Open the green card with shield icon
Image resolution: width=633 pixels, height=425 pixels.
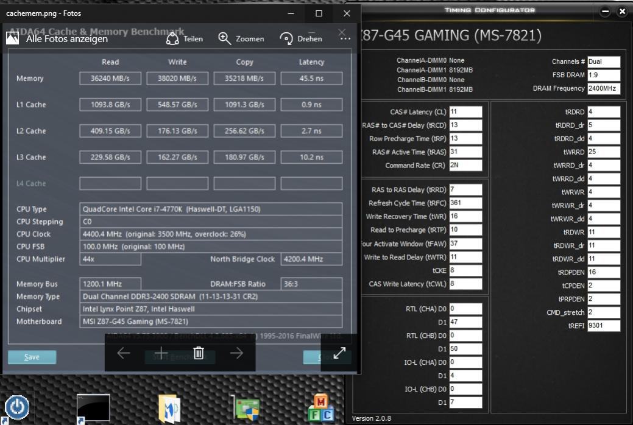(246, 407)
